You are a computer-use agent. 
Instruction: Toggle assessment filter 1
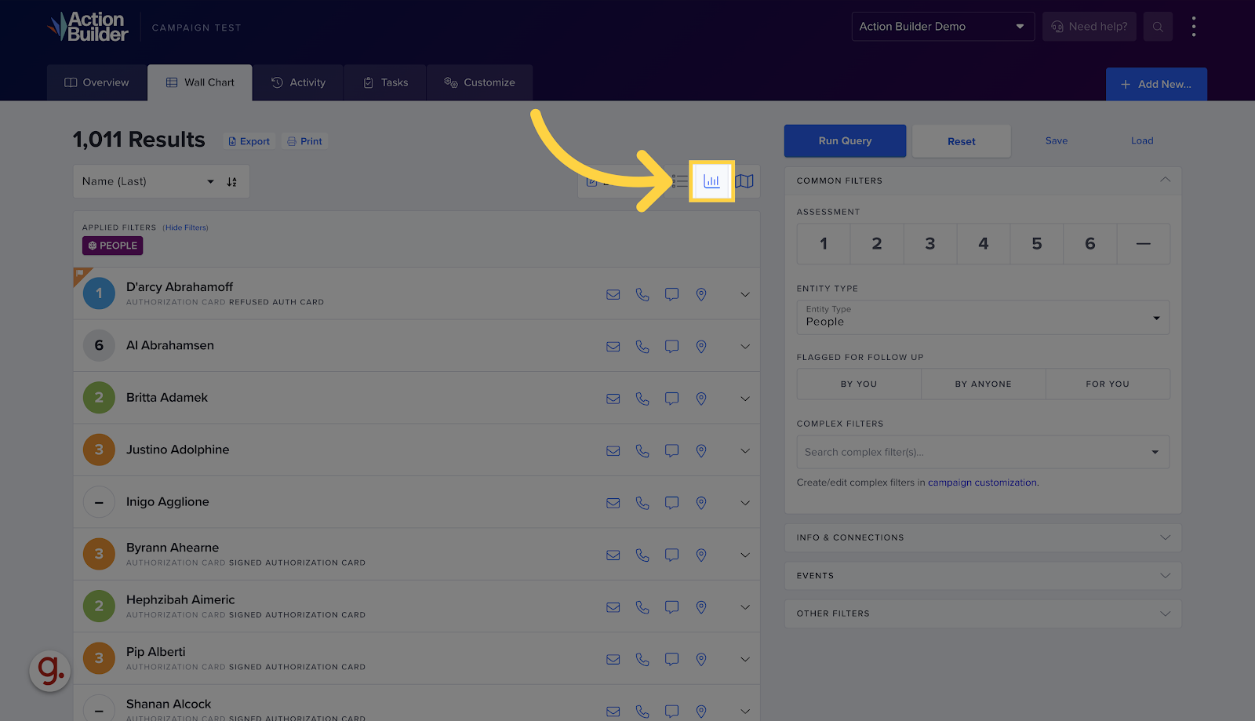pyautogui.click(x=824, y=244)
